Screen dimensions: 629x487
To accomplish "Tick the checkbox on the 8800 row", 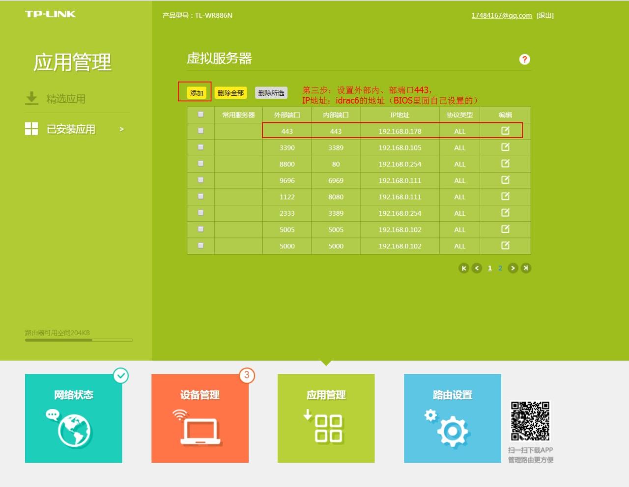I will coord(200,164).
